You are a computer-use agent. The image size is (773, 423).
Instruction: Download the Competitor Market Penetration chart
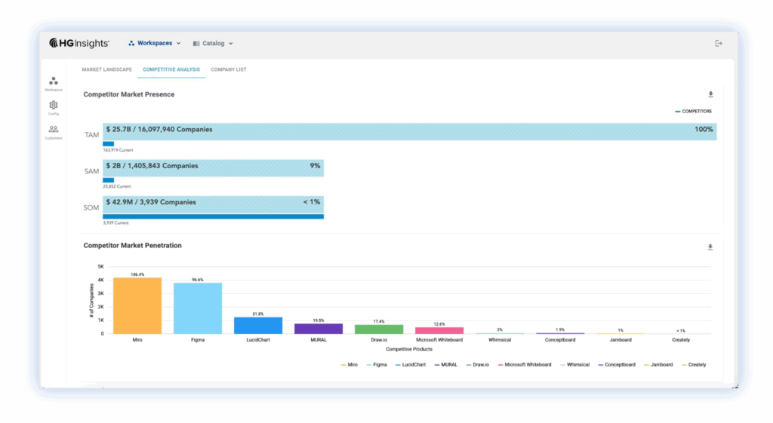710,247
